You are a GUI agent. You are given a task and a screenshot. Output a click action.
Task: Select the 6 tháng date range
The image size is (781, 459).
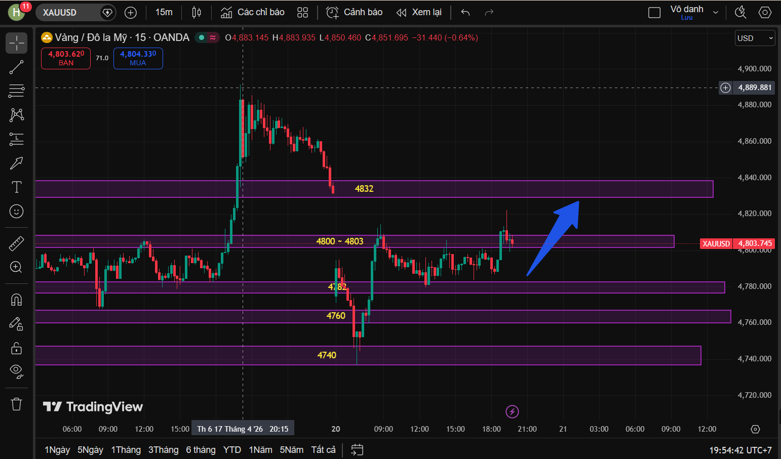coord(201,450)
